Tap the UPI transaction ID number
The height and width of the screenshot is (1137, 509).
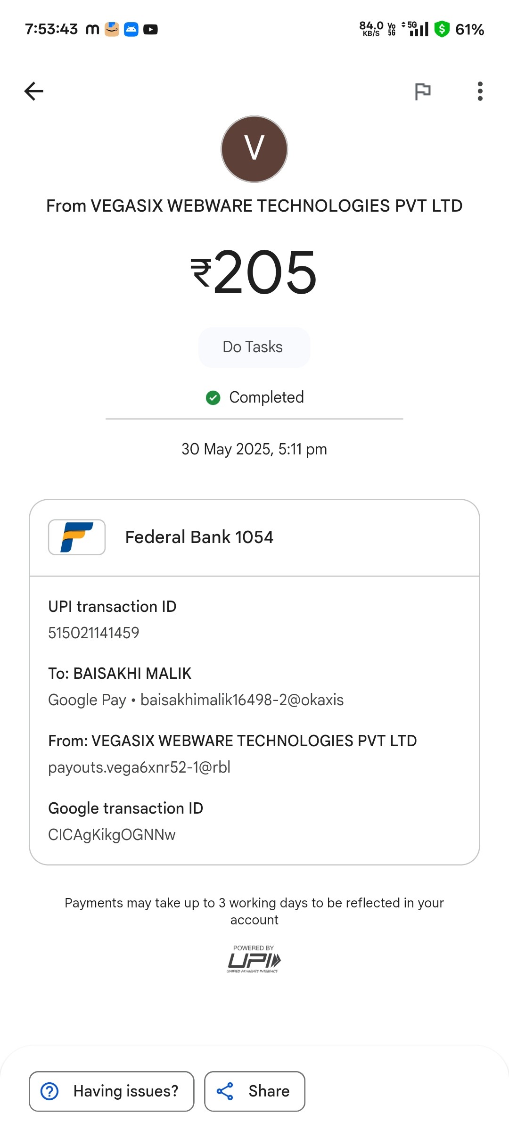coord(94,633)
